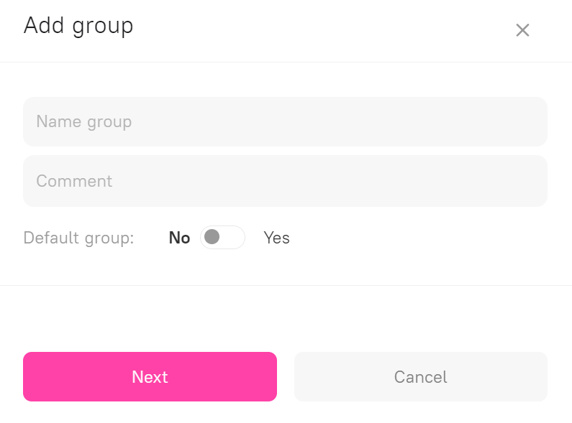The image size is (572, 423).
Task: Focus the Name group input field
Action: tap(285, 122)
